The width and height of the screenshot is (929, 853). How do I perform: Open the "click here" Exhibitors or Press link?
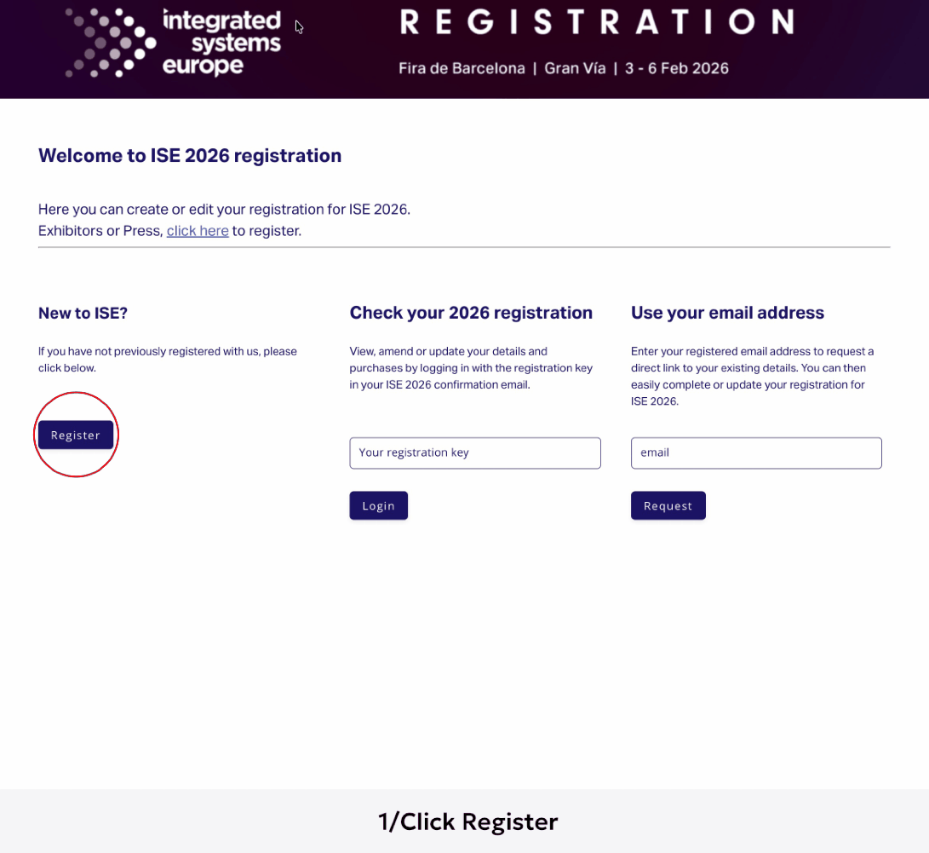198,230
